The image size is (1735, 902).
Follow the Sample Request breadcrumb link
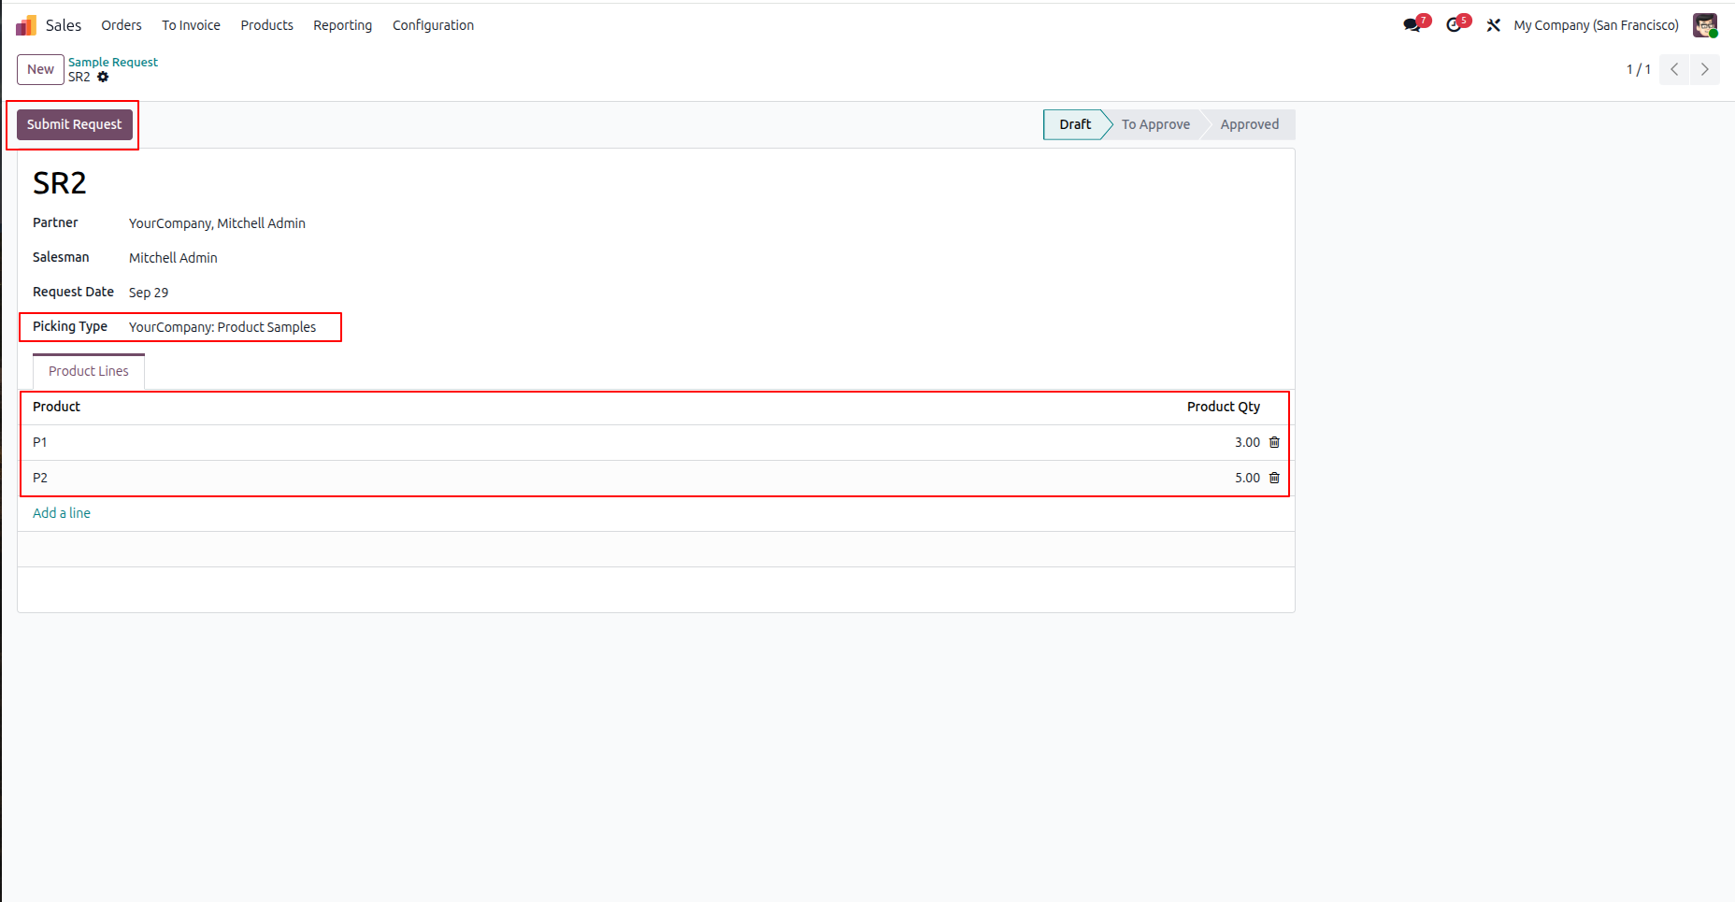(113, 62)
